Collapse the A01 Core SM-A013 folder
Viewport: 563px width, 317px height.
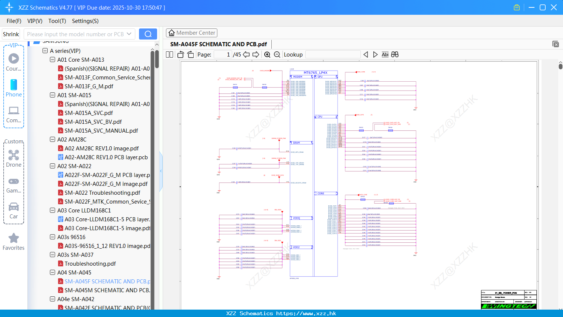click(52, 59)
